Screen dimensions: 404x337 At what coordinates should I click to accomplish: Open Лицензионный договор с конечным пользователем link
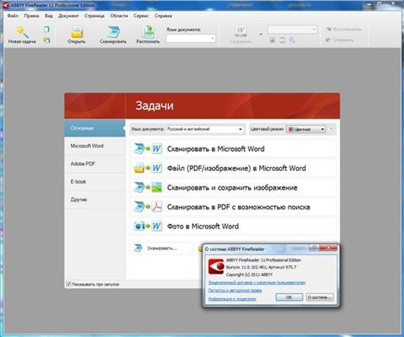point(257,283)
